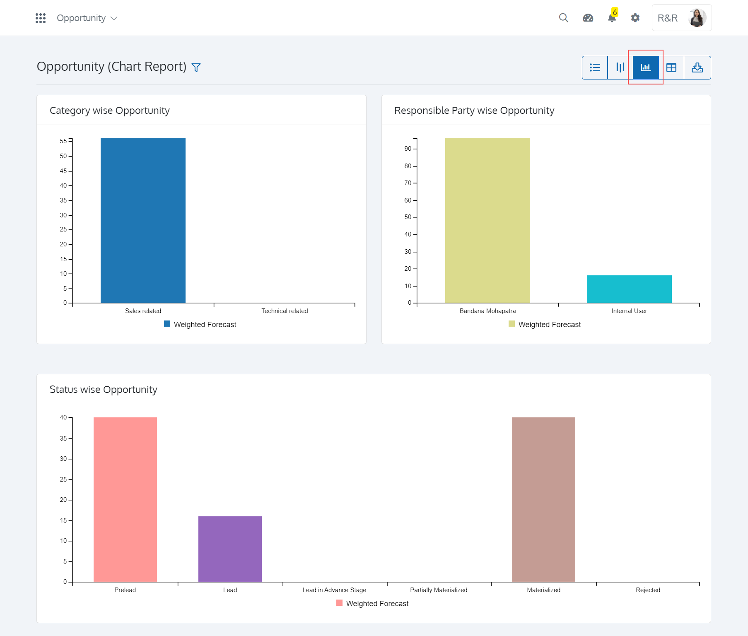Click the blue Sales related bar

(143, 220)
